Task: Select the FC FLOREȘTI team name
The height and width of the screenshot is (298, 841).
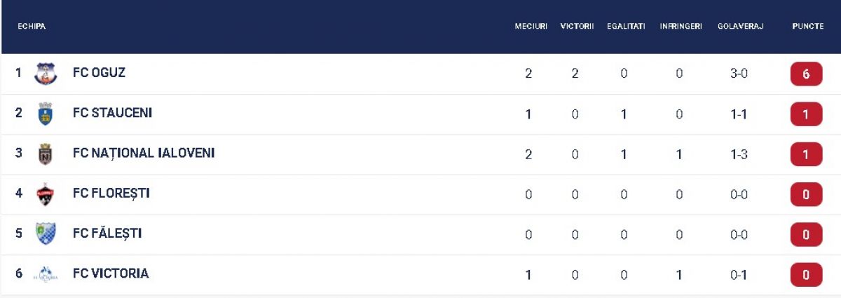Action: (x=111, y=193)
